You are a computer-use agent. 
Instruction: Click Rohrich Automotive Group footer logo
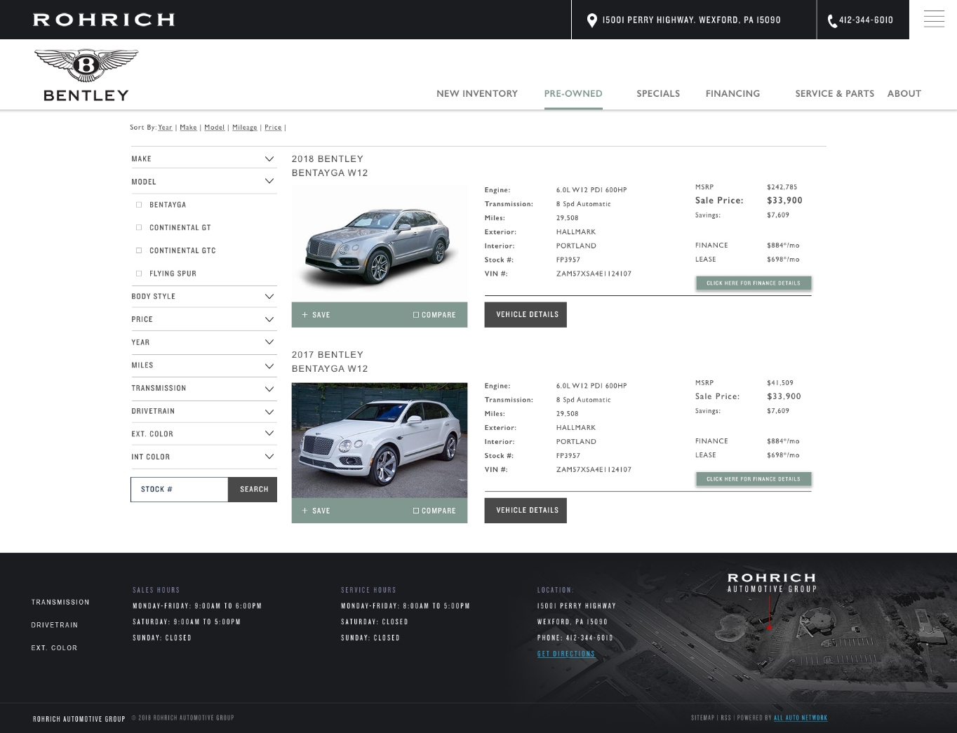pos(772,583)
